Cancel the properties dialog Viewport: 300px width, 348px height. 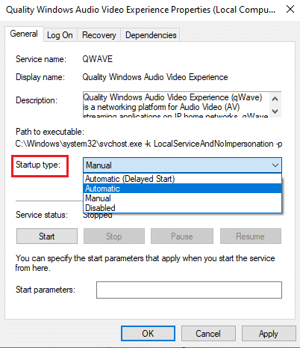208,334
